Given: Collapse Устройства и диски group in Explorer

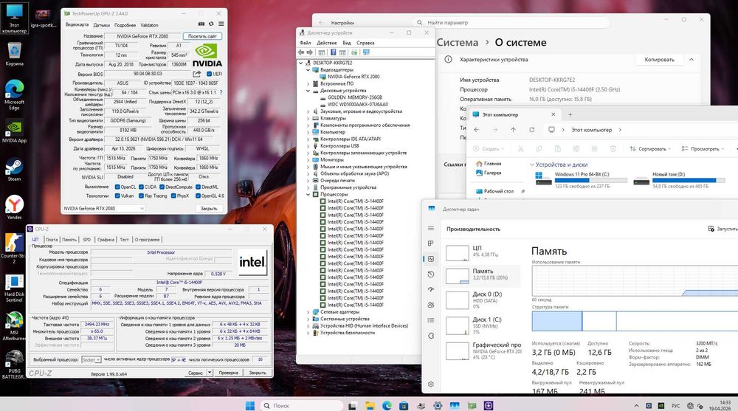Looking at the screenshot, I should pyautogui.click(x=532, y=165).
